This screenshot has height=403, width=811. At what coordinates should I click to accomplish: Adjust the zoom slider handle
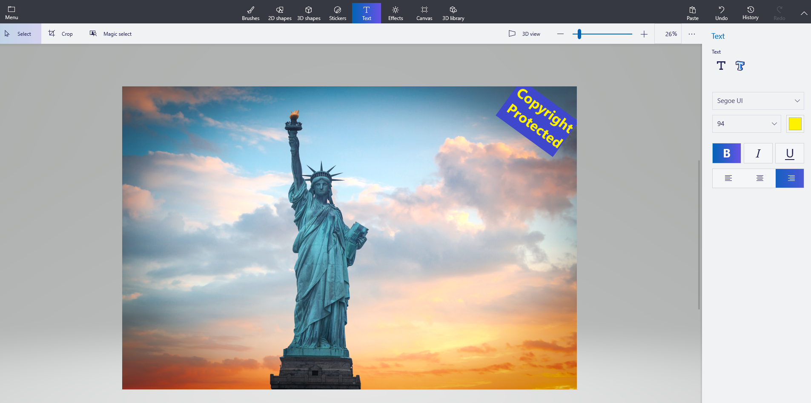579,34
